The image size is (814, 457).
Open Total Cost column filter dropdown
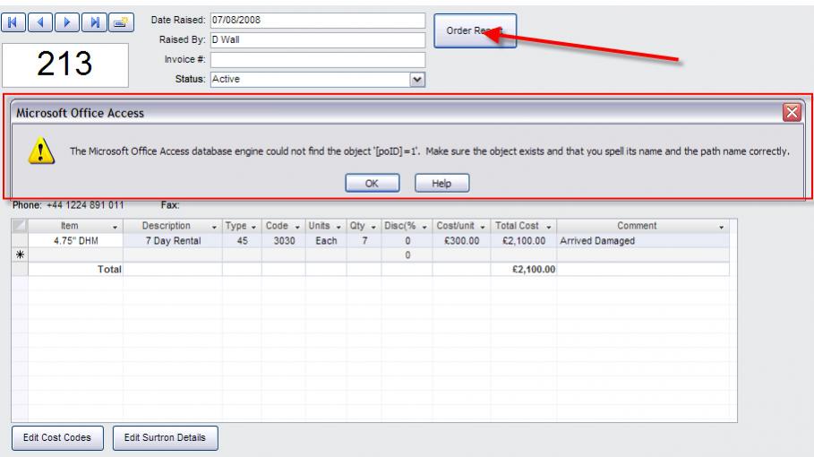(x=549, y=227)
